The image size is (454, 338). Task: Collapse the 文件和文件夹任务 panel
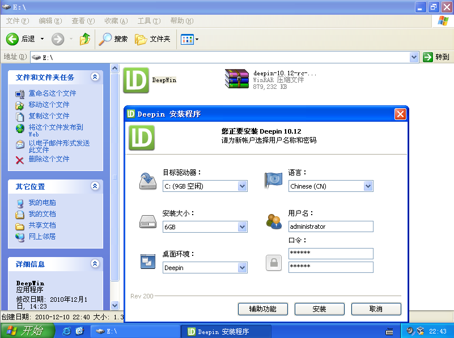[x=95, y=76]
